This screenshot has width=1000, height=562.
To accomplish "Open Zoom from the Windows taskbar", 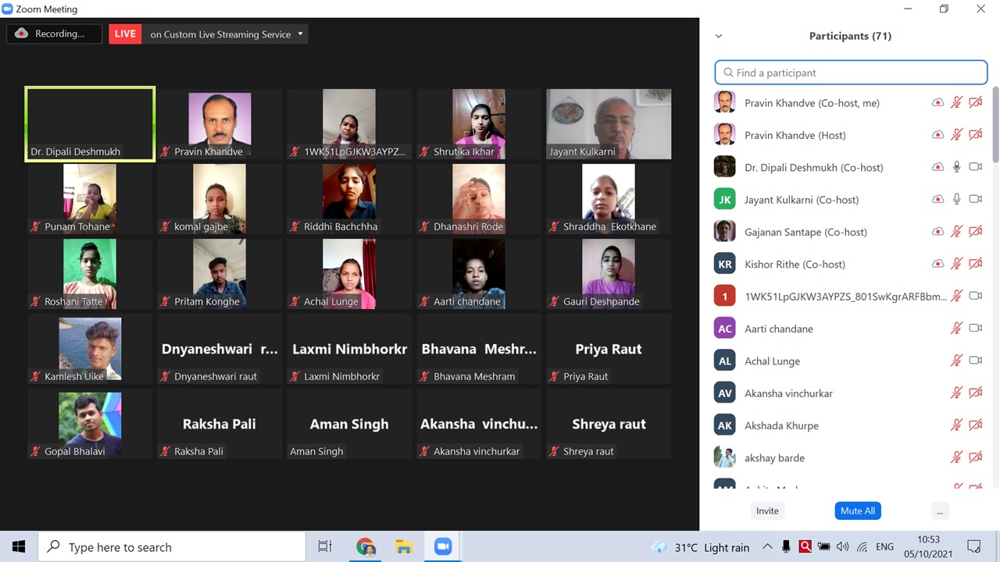I will pyautogui.click(x=443, y=546).
